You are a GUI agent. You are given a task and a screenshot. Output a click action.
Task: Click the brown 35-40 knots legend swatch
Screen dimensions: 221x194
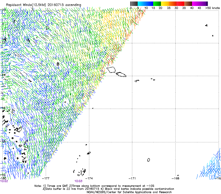[x=188, y=4]
